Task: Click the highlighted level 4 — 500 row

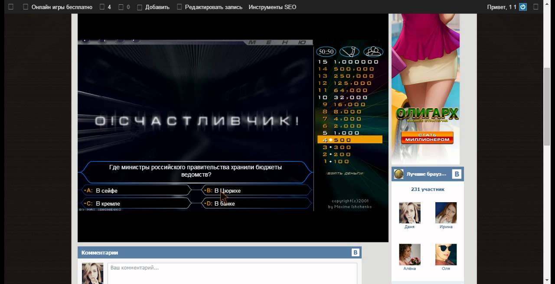Action: [350, 140]
